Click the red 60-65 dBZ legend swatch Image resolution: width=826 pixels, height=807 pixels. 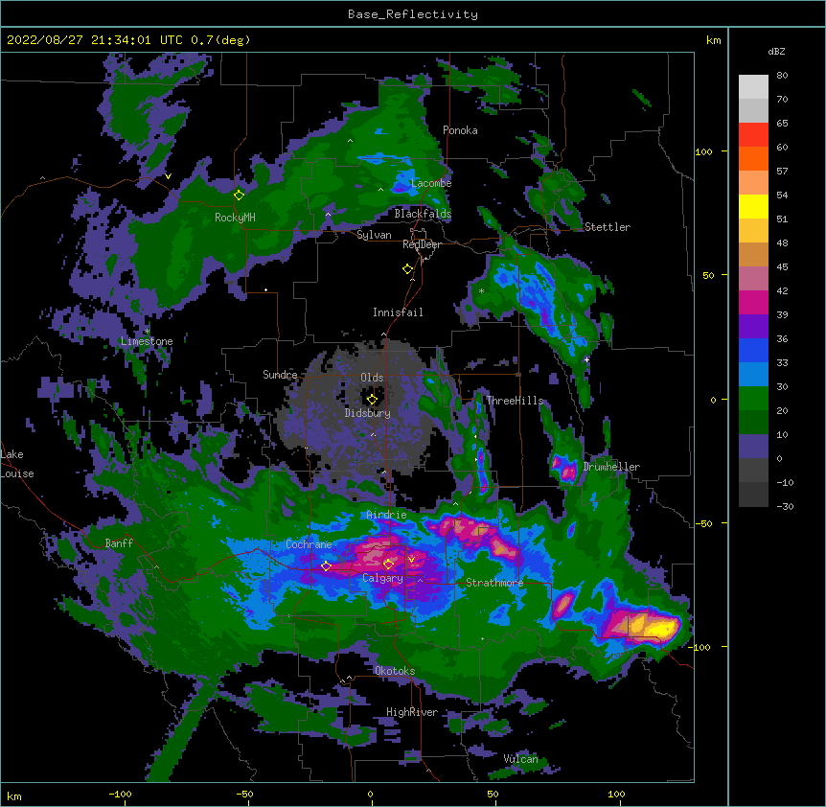(x=753, y=135)
